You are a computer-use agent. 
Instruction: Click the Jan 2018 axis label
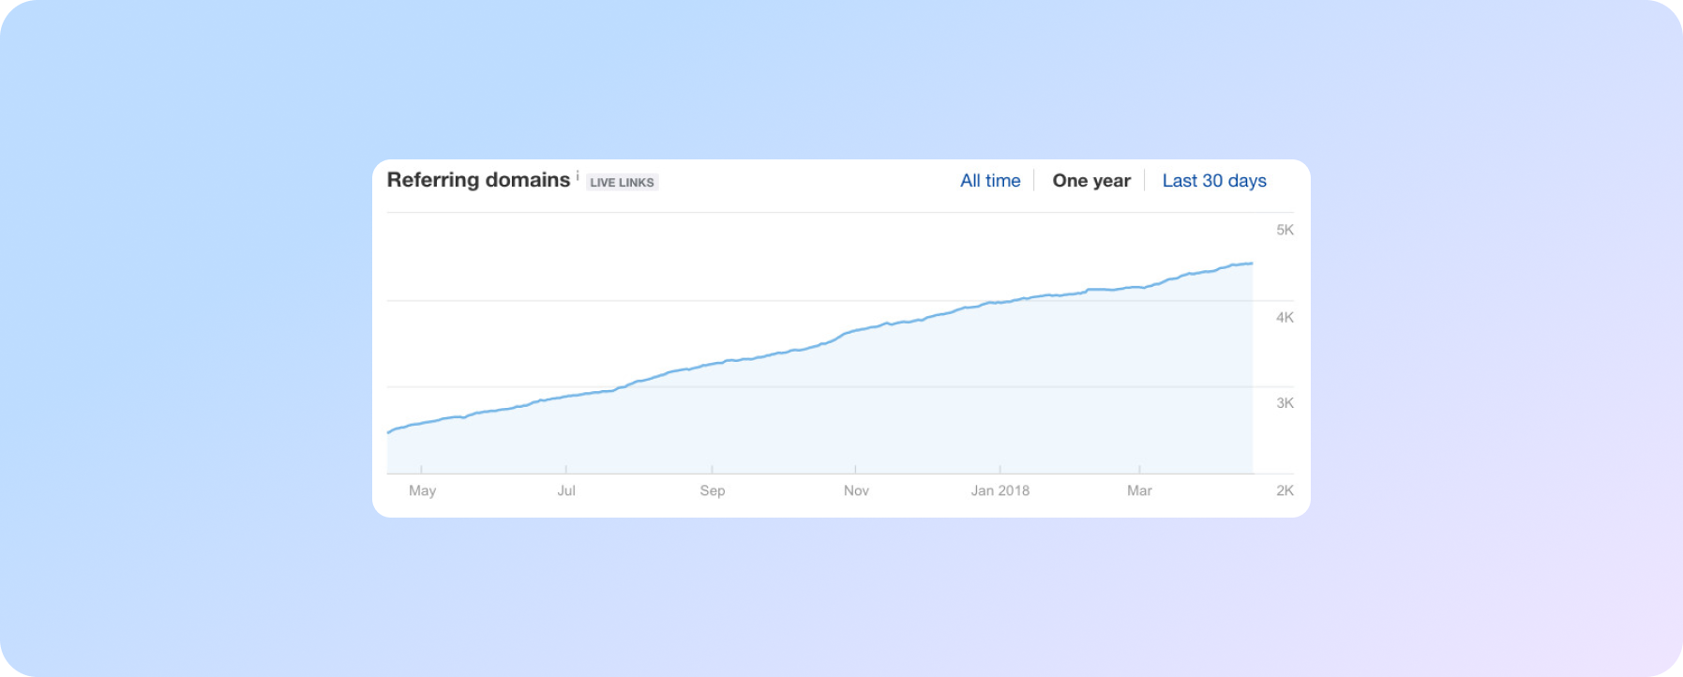1000,490
